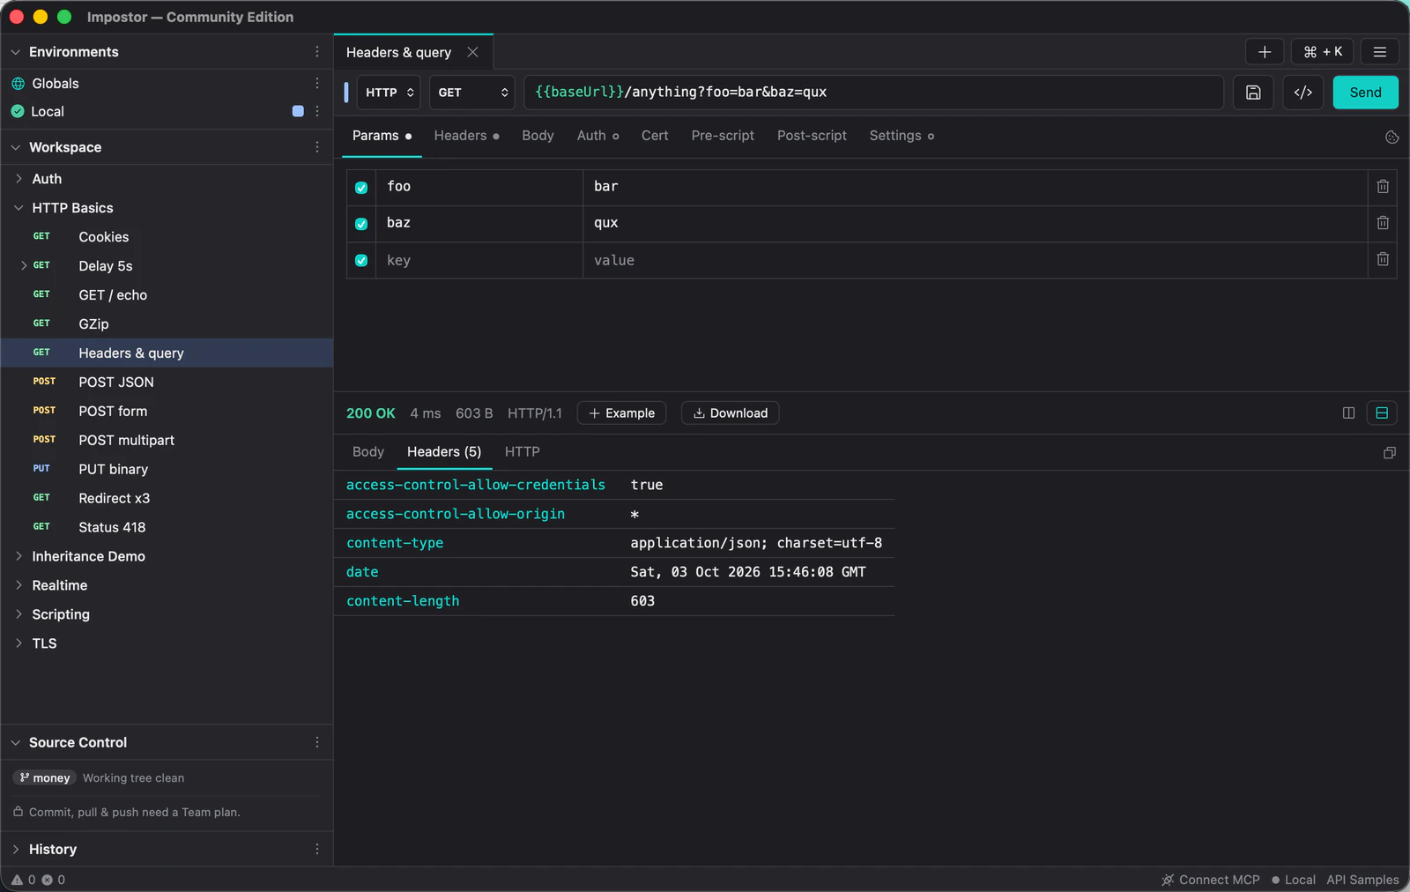The image size is (1410, 892).
Task: Switch to request Headers tab
Action: 466,136
